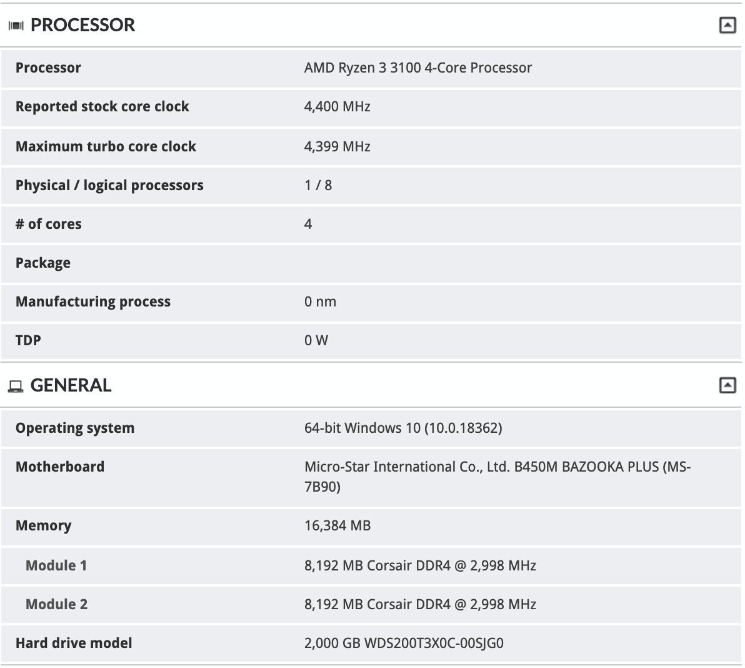Click the laptop icon beside GENERAL
This screenshot has width=745, height=668.
16,387
